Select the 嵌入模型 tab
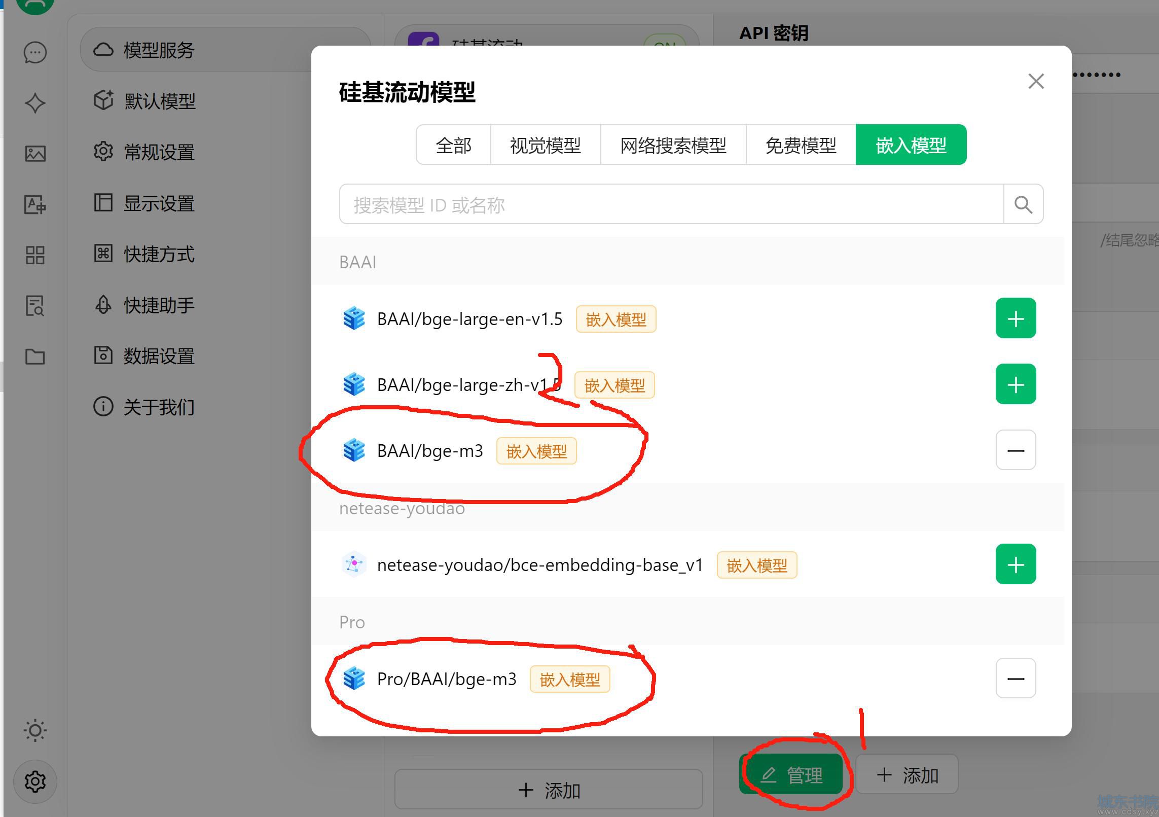 [x=911, y=145]
